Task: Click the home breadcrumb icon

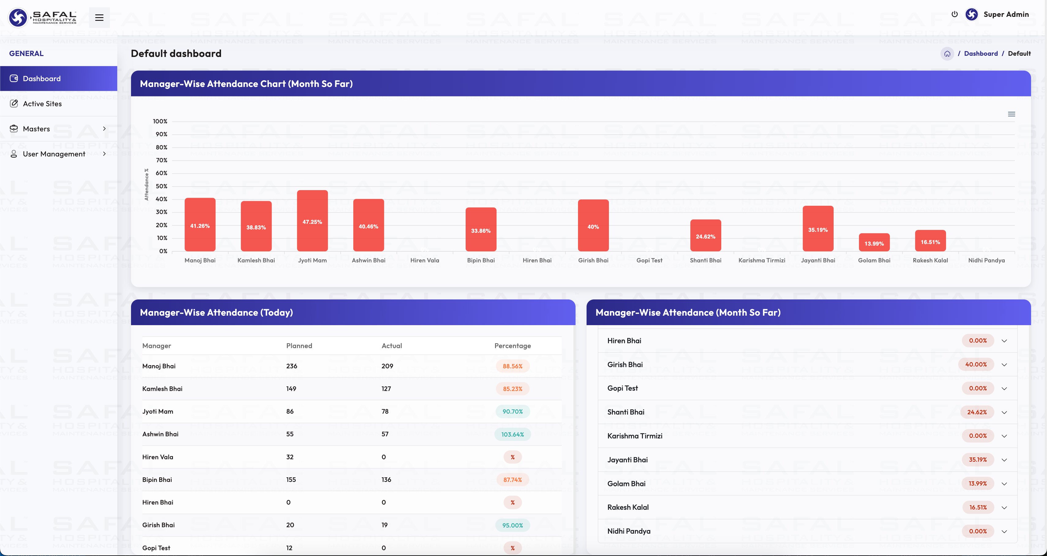Action: coord(947,54)
